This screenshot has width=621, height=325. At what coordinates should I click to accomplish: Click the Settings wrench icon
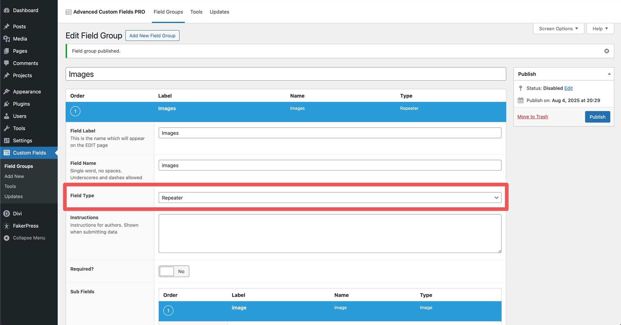7,141
